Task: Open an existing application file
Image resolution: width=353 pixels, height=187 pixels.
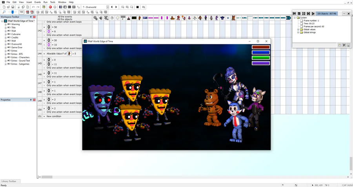Action: pyautogui.click(x=8, y=7)
